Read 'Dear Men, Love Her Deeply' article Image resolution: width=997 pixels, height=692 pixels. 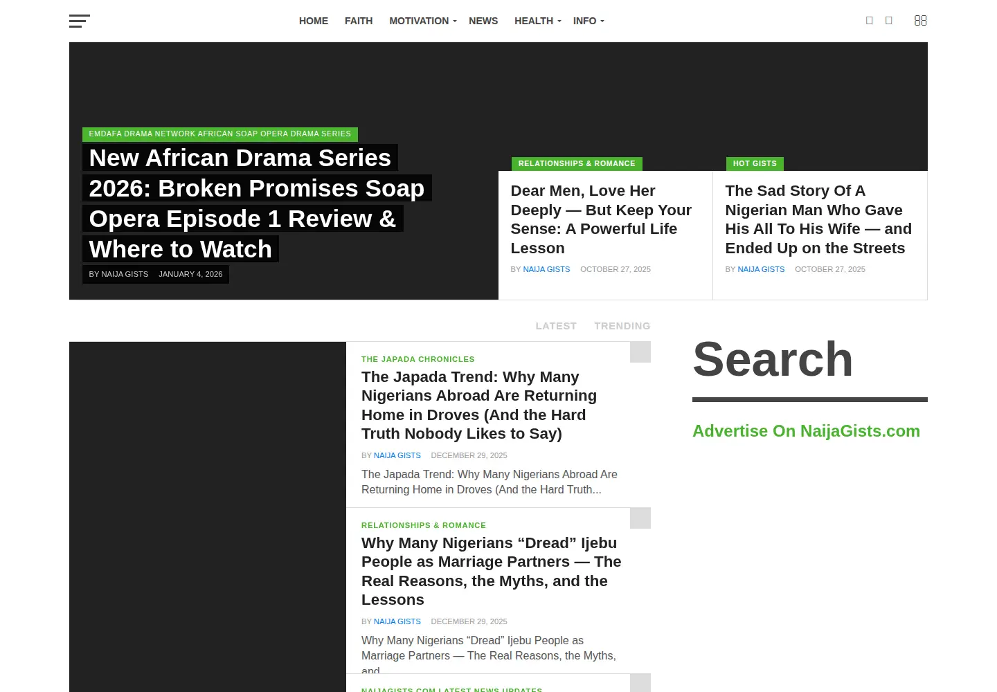pyautogui.click(x=601, y=219)
